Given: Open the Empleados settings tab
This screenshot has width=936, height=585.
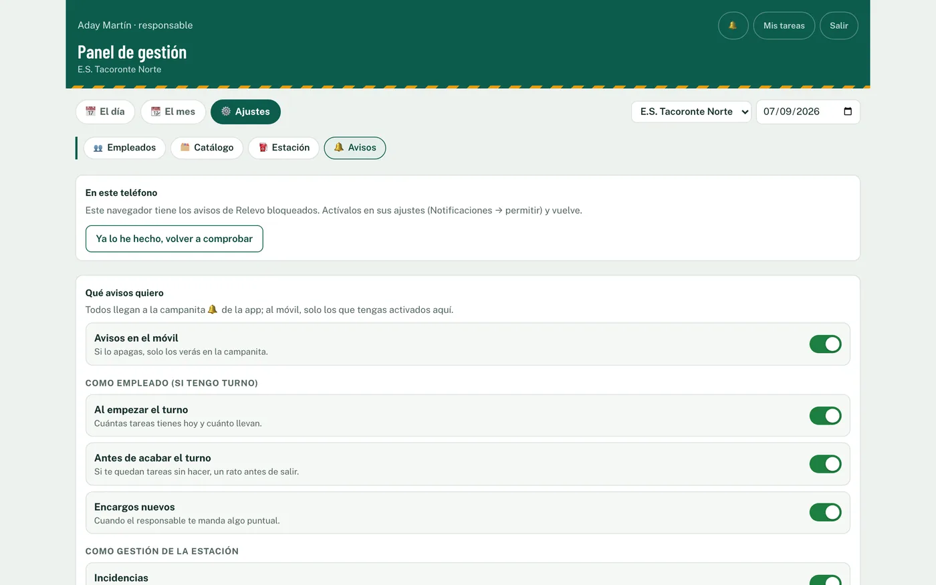Looking at the screenshot, I should pos(124,148).
